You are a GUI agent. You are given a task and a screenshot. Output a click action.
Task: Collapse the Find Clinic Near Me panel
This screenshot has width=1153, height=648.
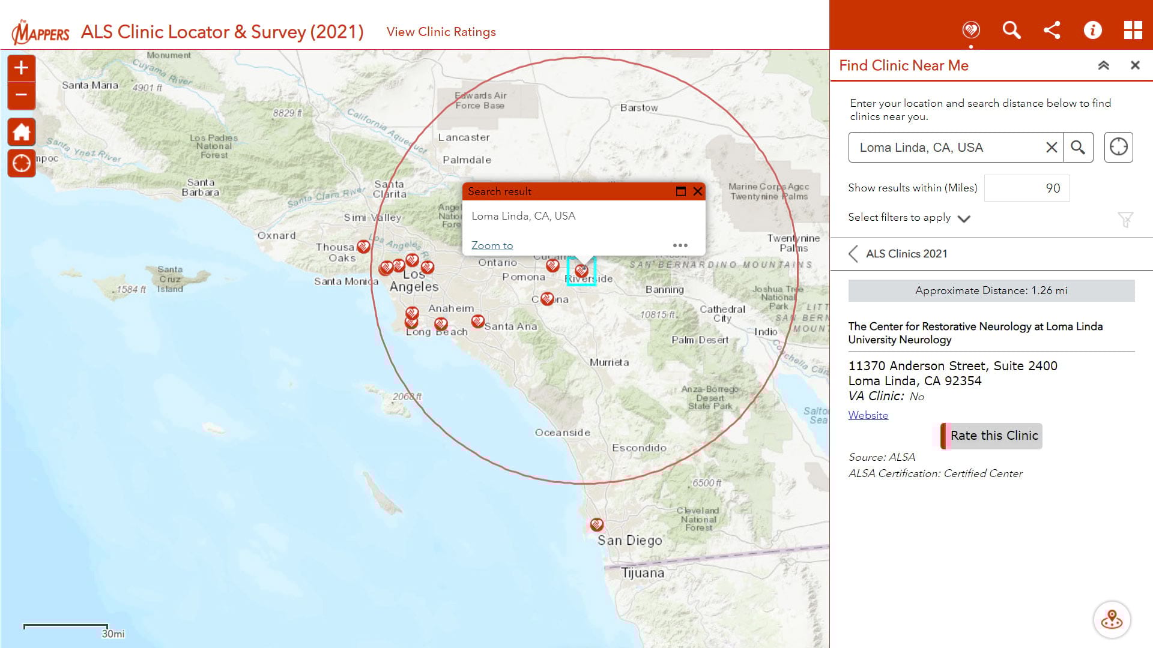[1103, 65]
